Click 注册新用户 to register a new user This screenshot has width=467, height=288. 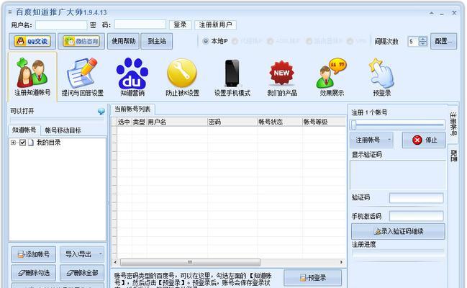pos(215,24)
